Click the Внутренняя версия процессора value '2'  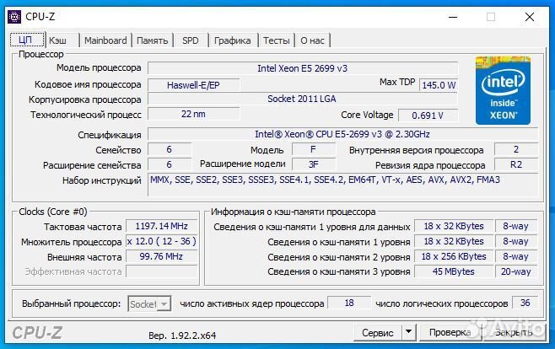coord(516,149)
